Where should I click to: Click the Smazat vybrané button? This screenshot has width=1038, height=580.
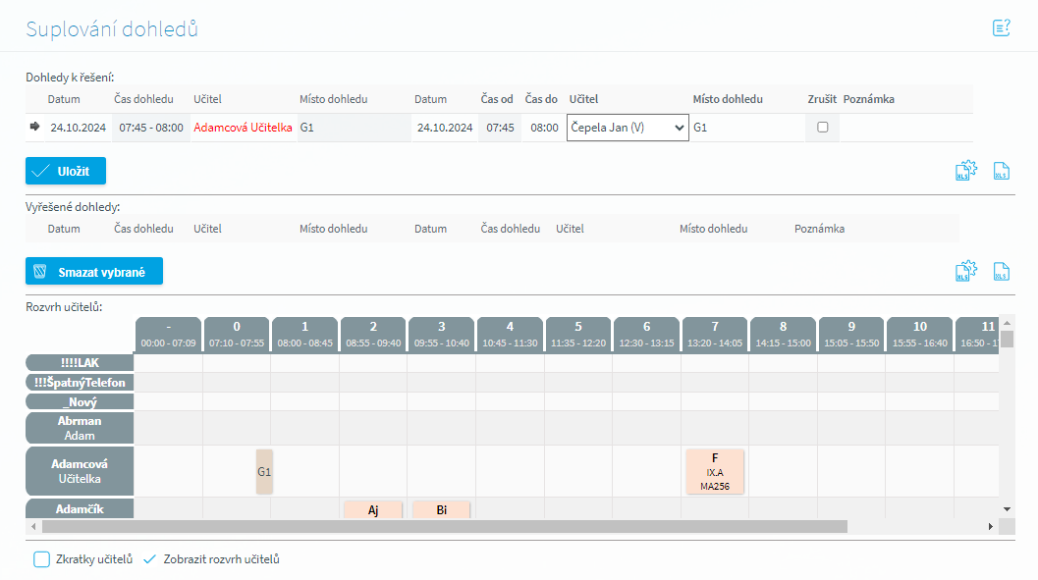coord(93,272)
